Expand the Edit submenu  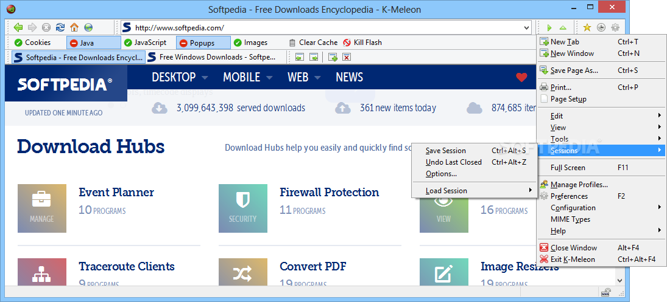click(602, 116)
